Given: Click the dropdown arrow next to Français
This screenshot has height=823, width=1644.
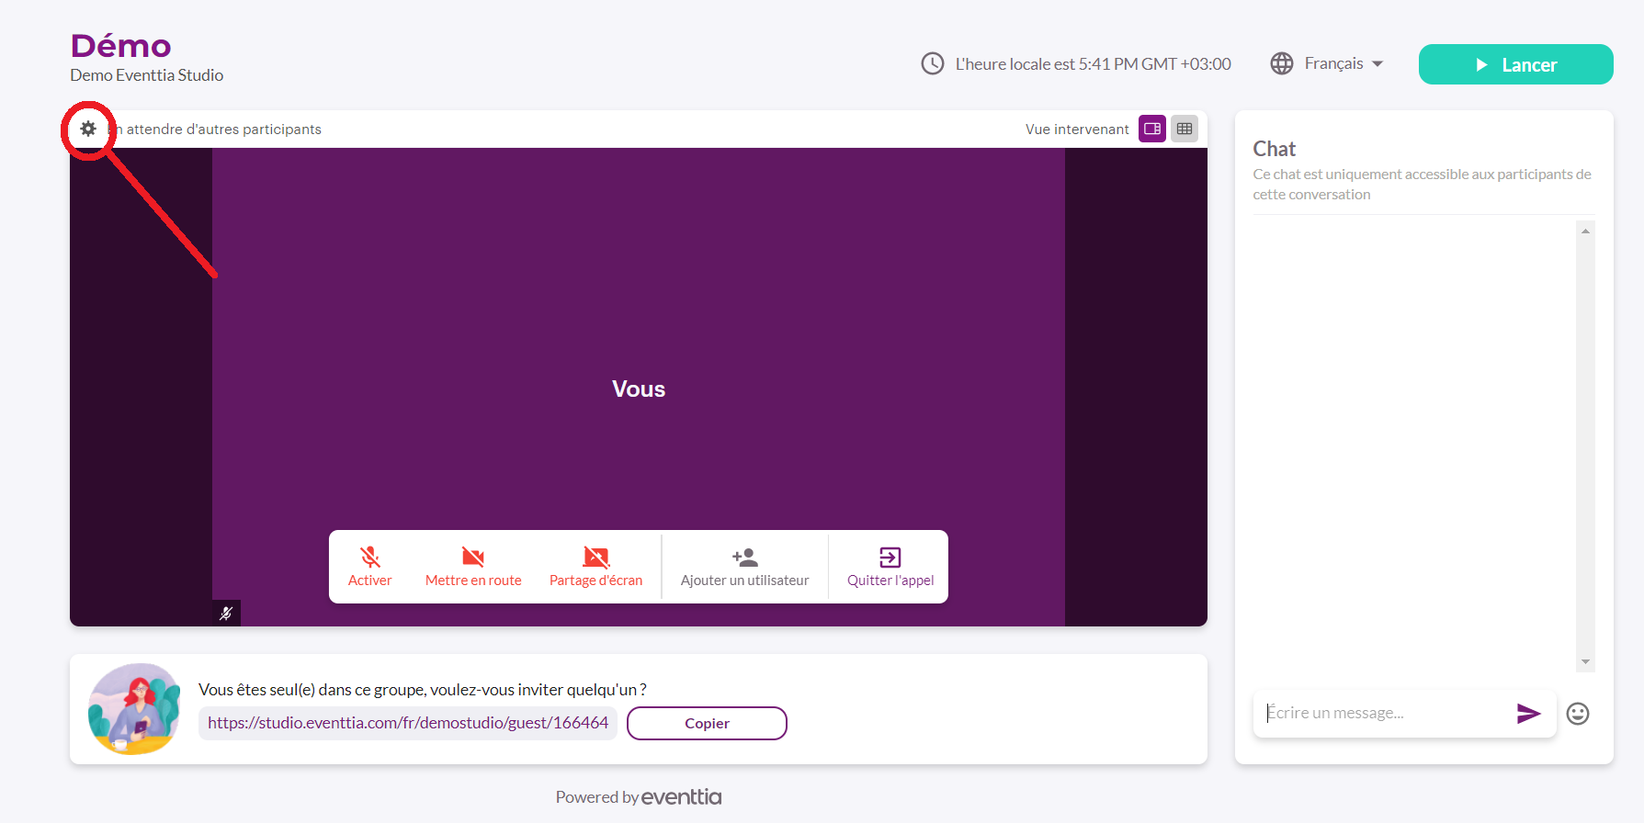Looking at the screenshot, I should pyautogui.click(x=1378, y=64).
